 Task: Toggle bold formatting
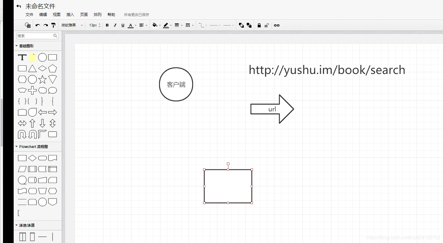pyautogui.click(x=107, y=25)
